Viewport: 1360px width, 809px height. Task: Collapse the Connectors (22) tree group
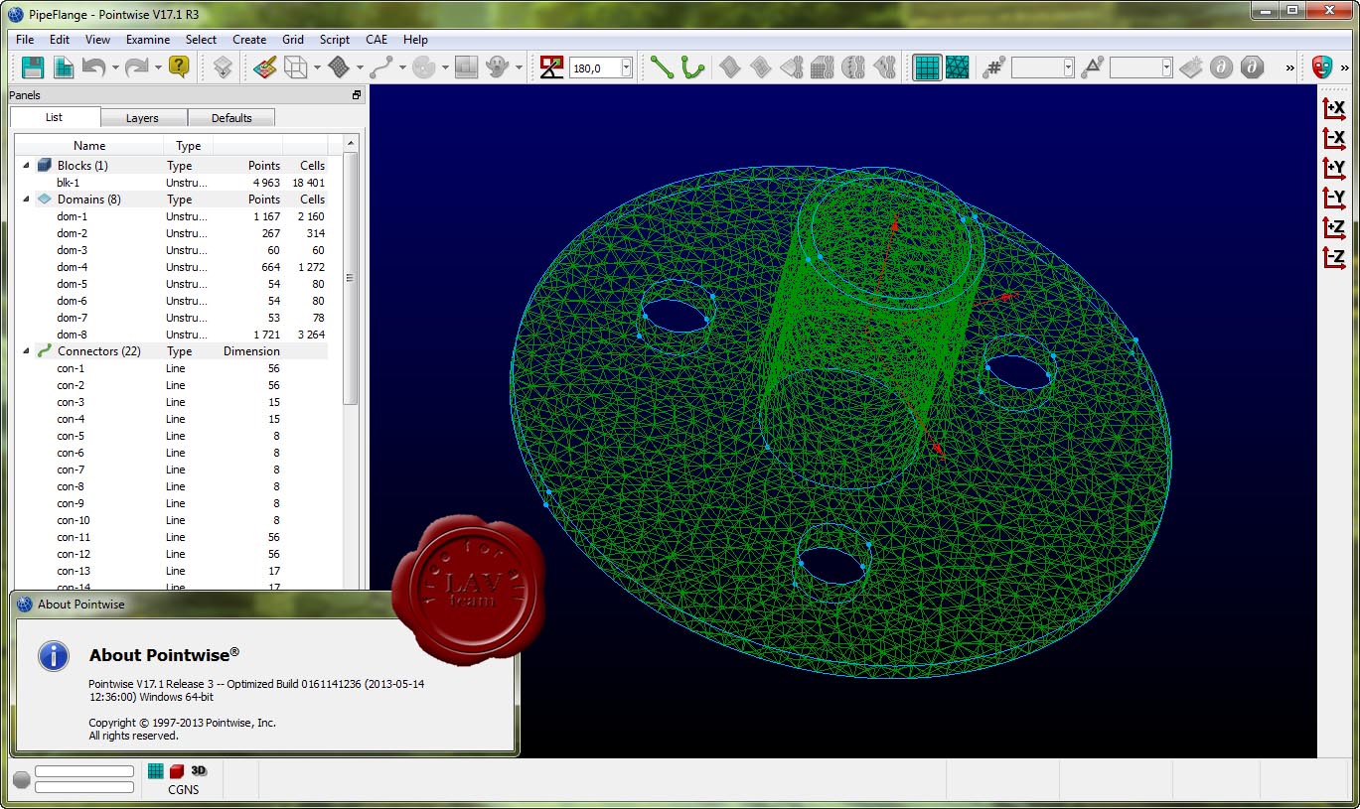point(26,351)
